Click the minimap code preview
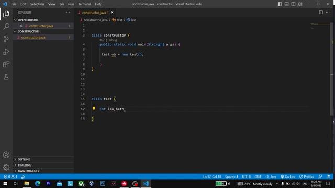Screen dimensions: 335x188 [x=320, y=26]
